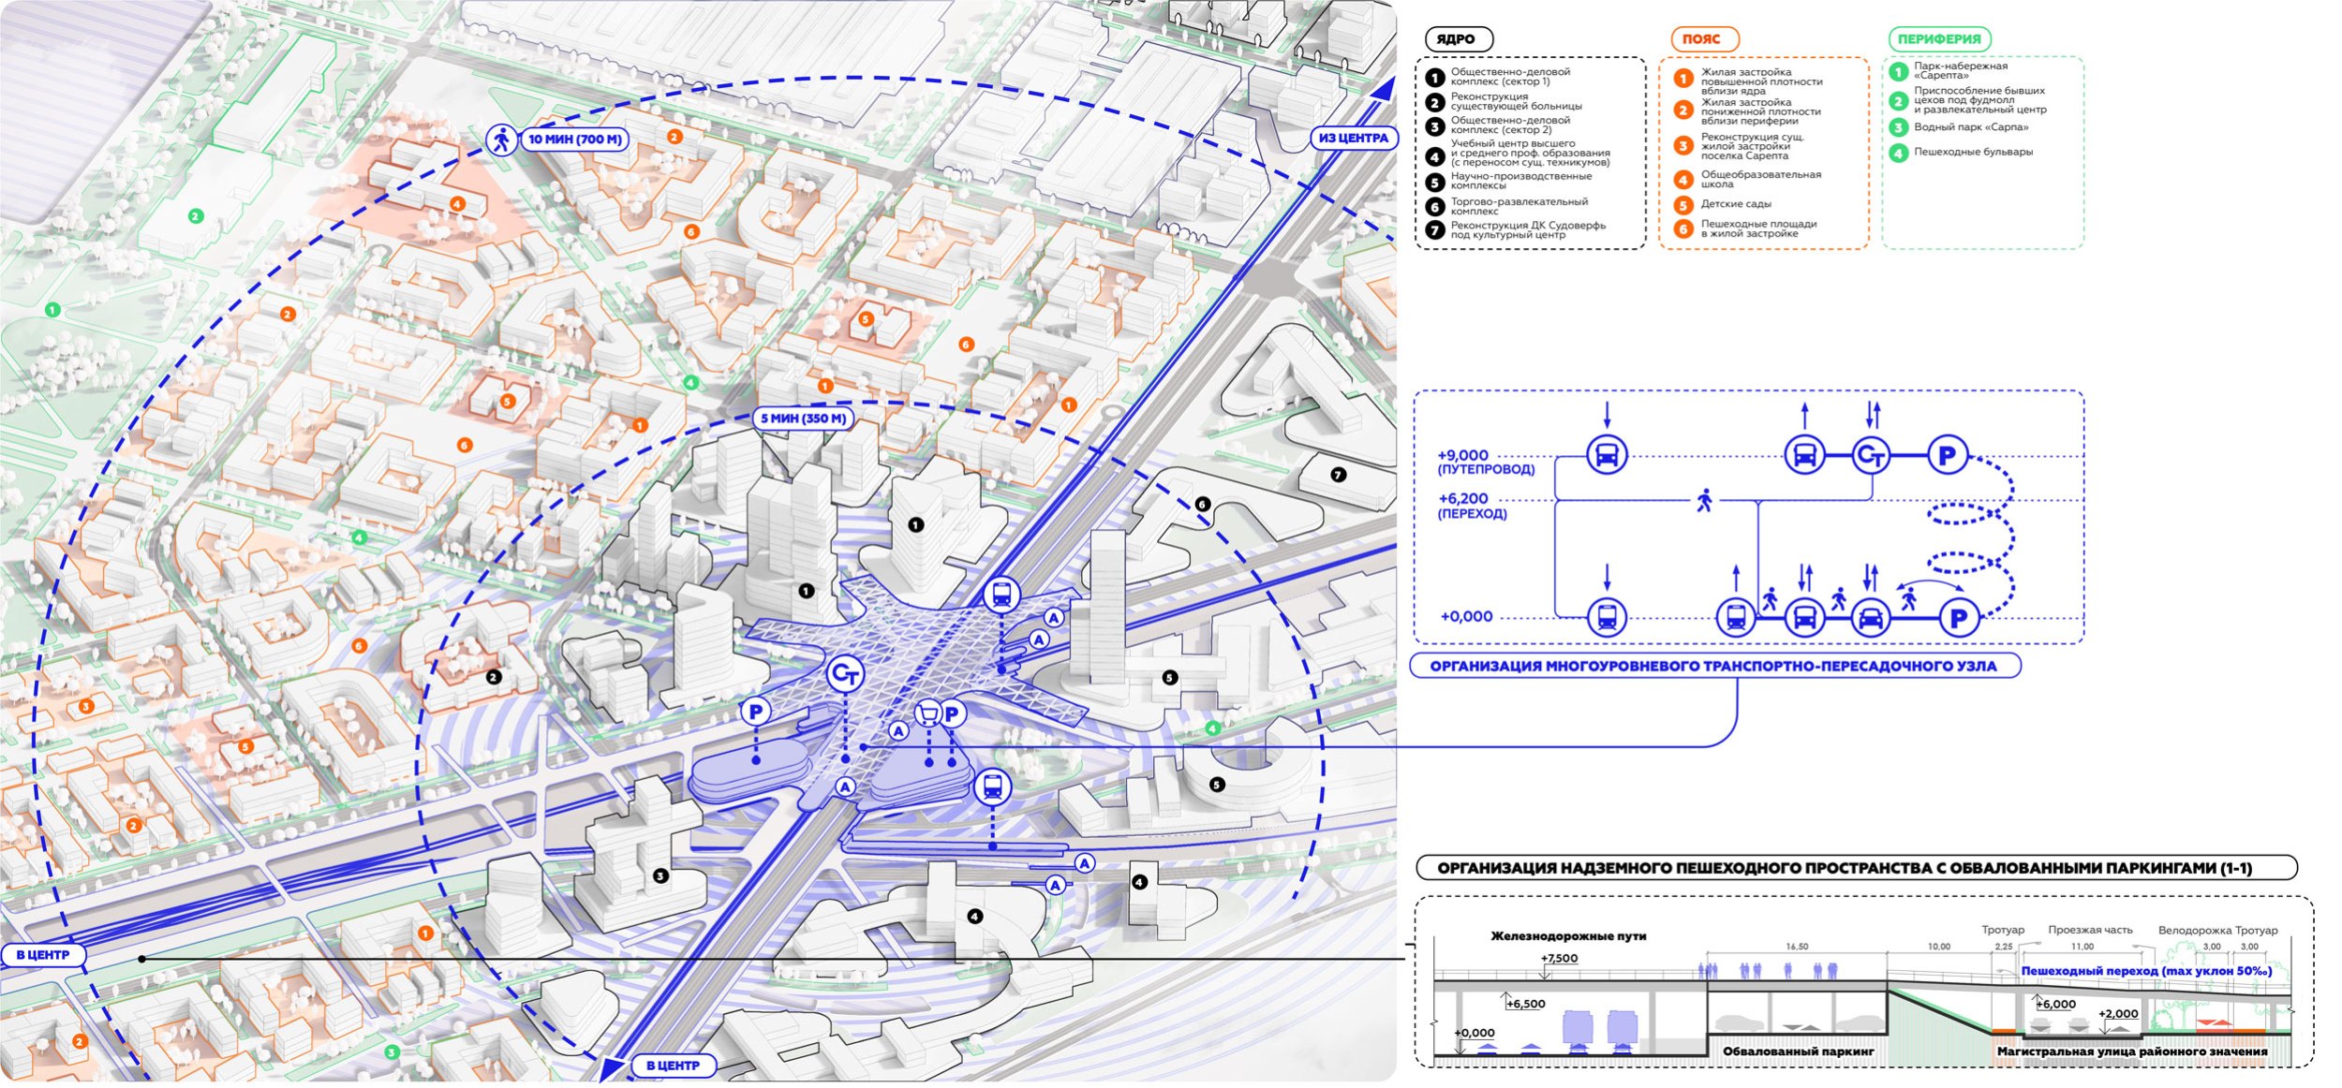Click legend item Водный парк «Сарпа»
Viewport: 2342px width, 1088px height.
click(1971, 127)
